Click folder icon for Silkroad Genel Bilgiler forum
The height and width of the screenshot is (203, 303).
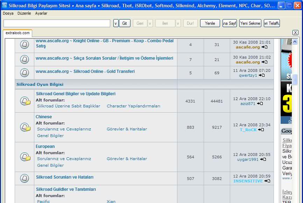pos(25,101)
